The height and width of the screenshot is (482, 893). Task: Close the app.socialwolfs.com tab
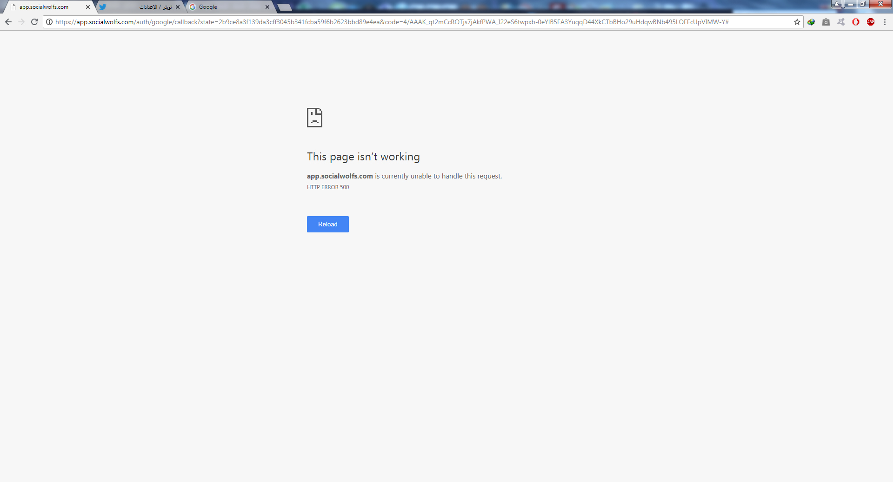pos(87,7)
